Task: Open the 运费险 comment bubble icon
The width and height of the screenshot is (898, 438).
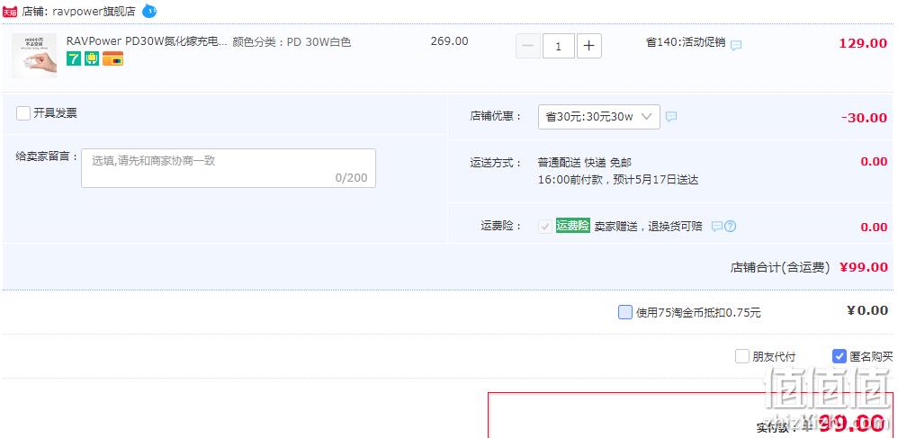Action: [x=716, y=227]
